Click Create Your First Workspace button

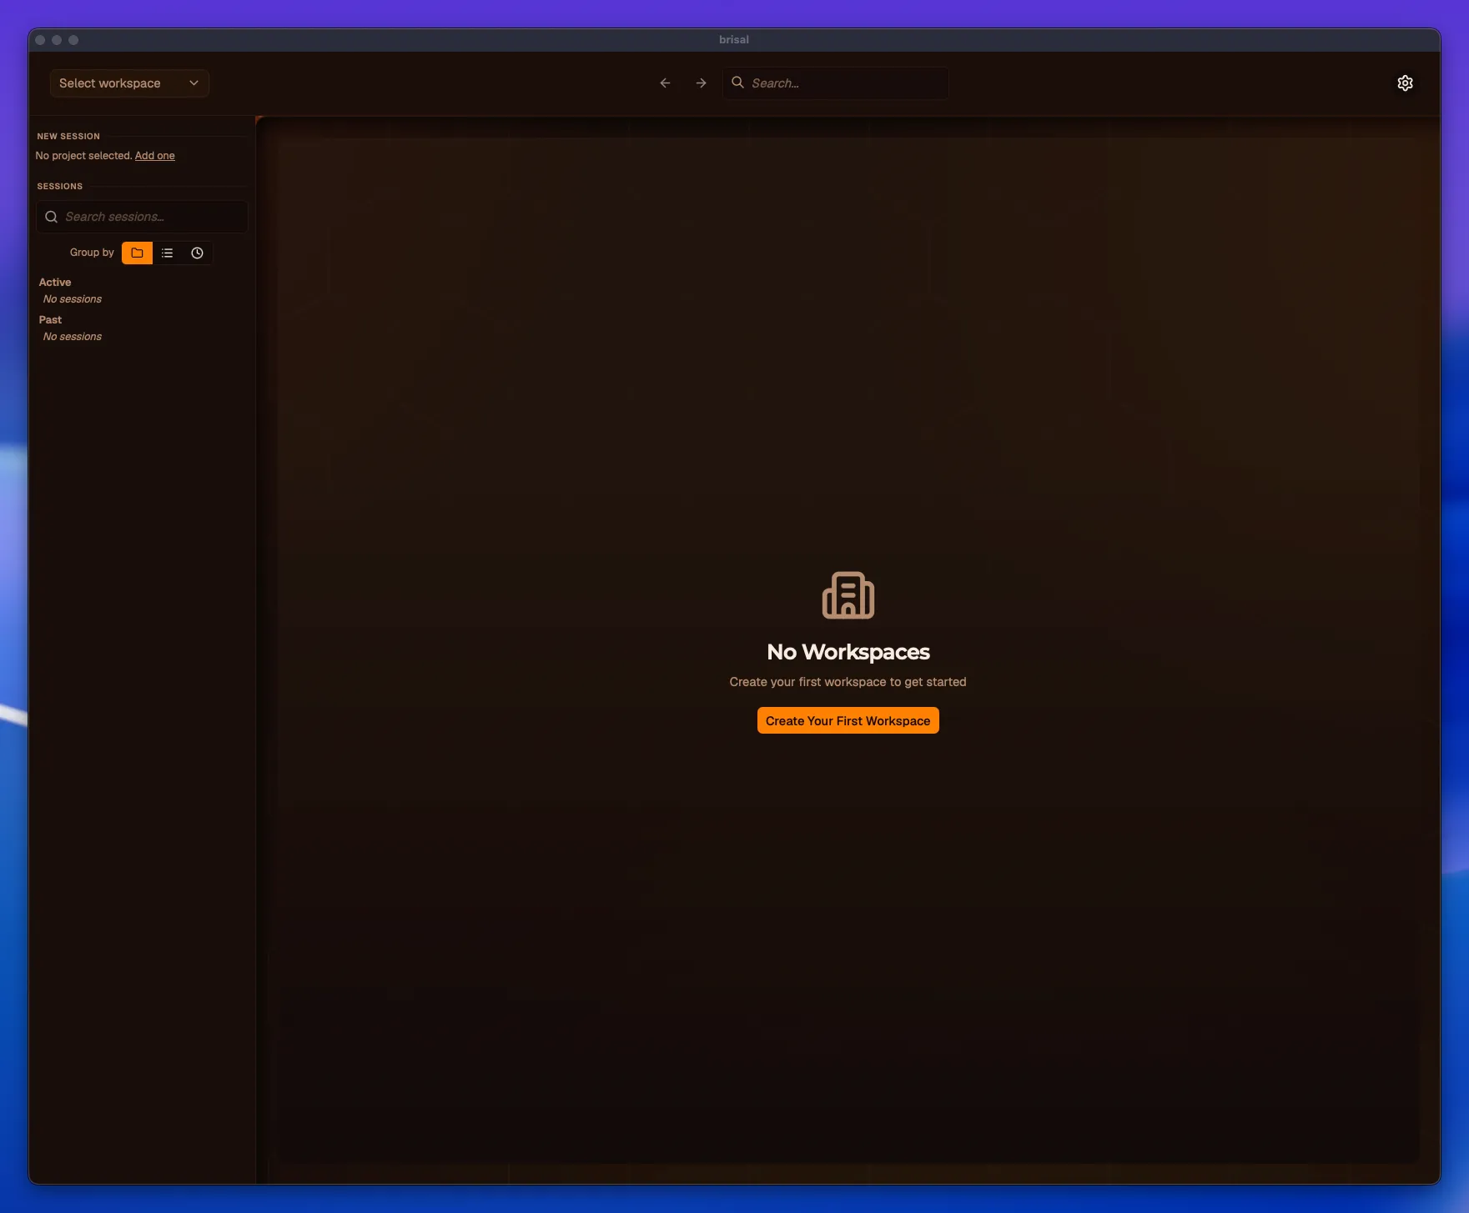coord(848,721)
